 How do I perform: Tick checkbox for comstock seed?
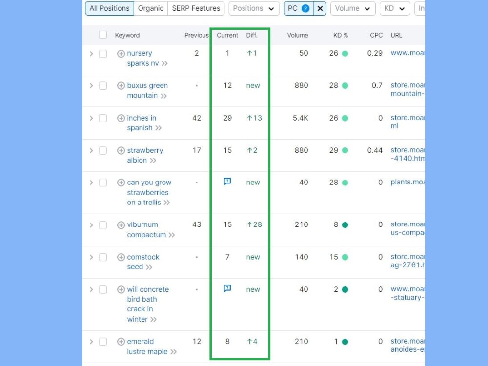point(103,257)
